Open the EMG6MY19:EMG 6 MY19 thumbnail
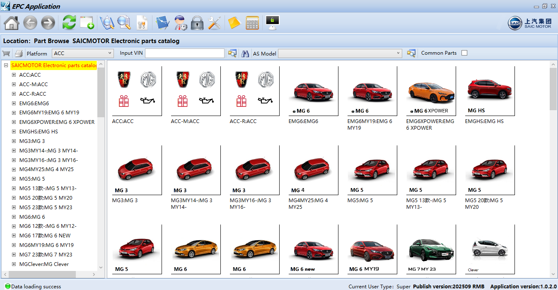 point(372,92)
